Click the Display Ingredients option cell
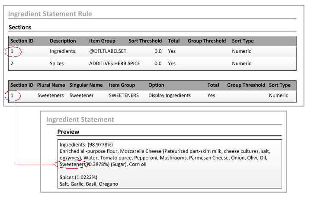The image size is (311, 197). tap(170, 96)
